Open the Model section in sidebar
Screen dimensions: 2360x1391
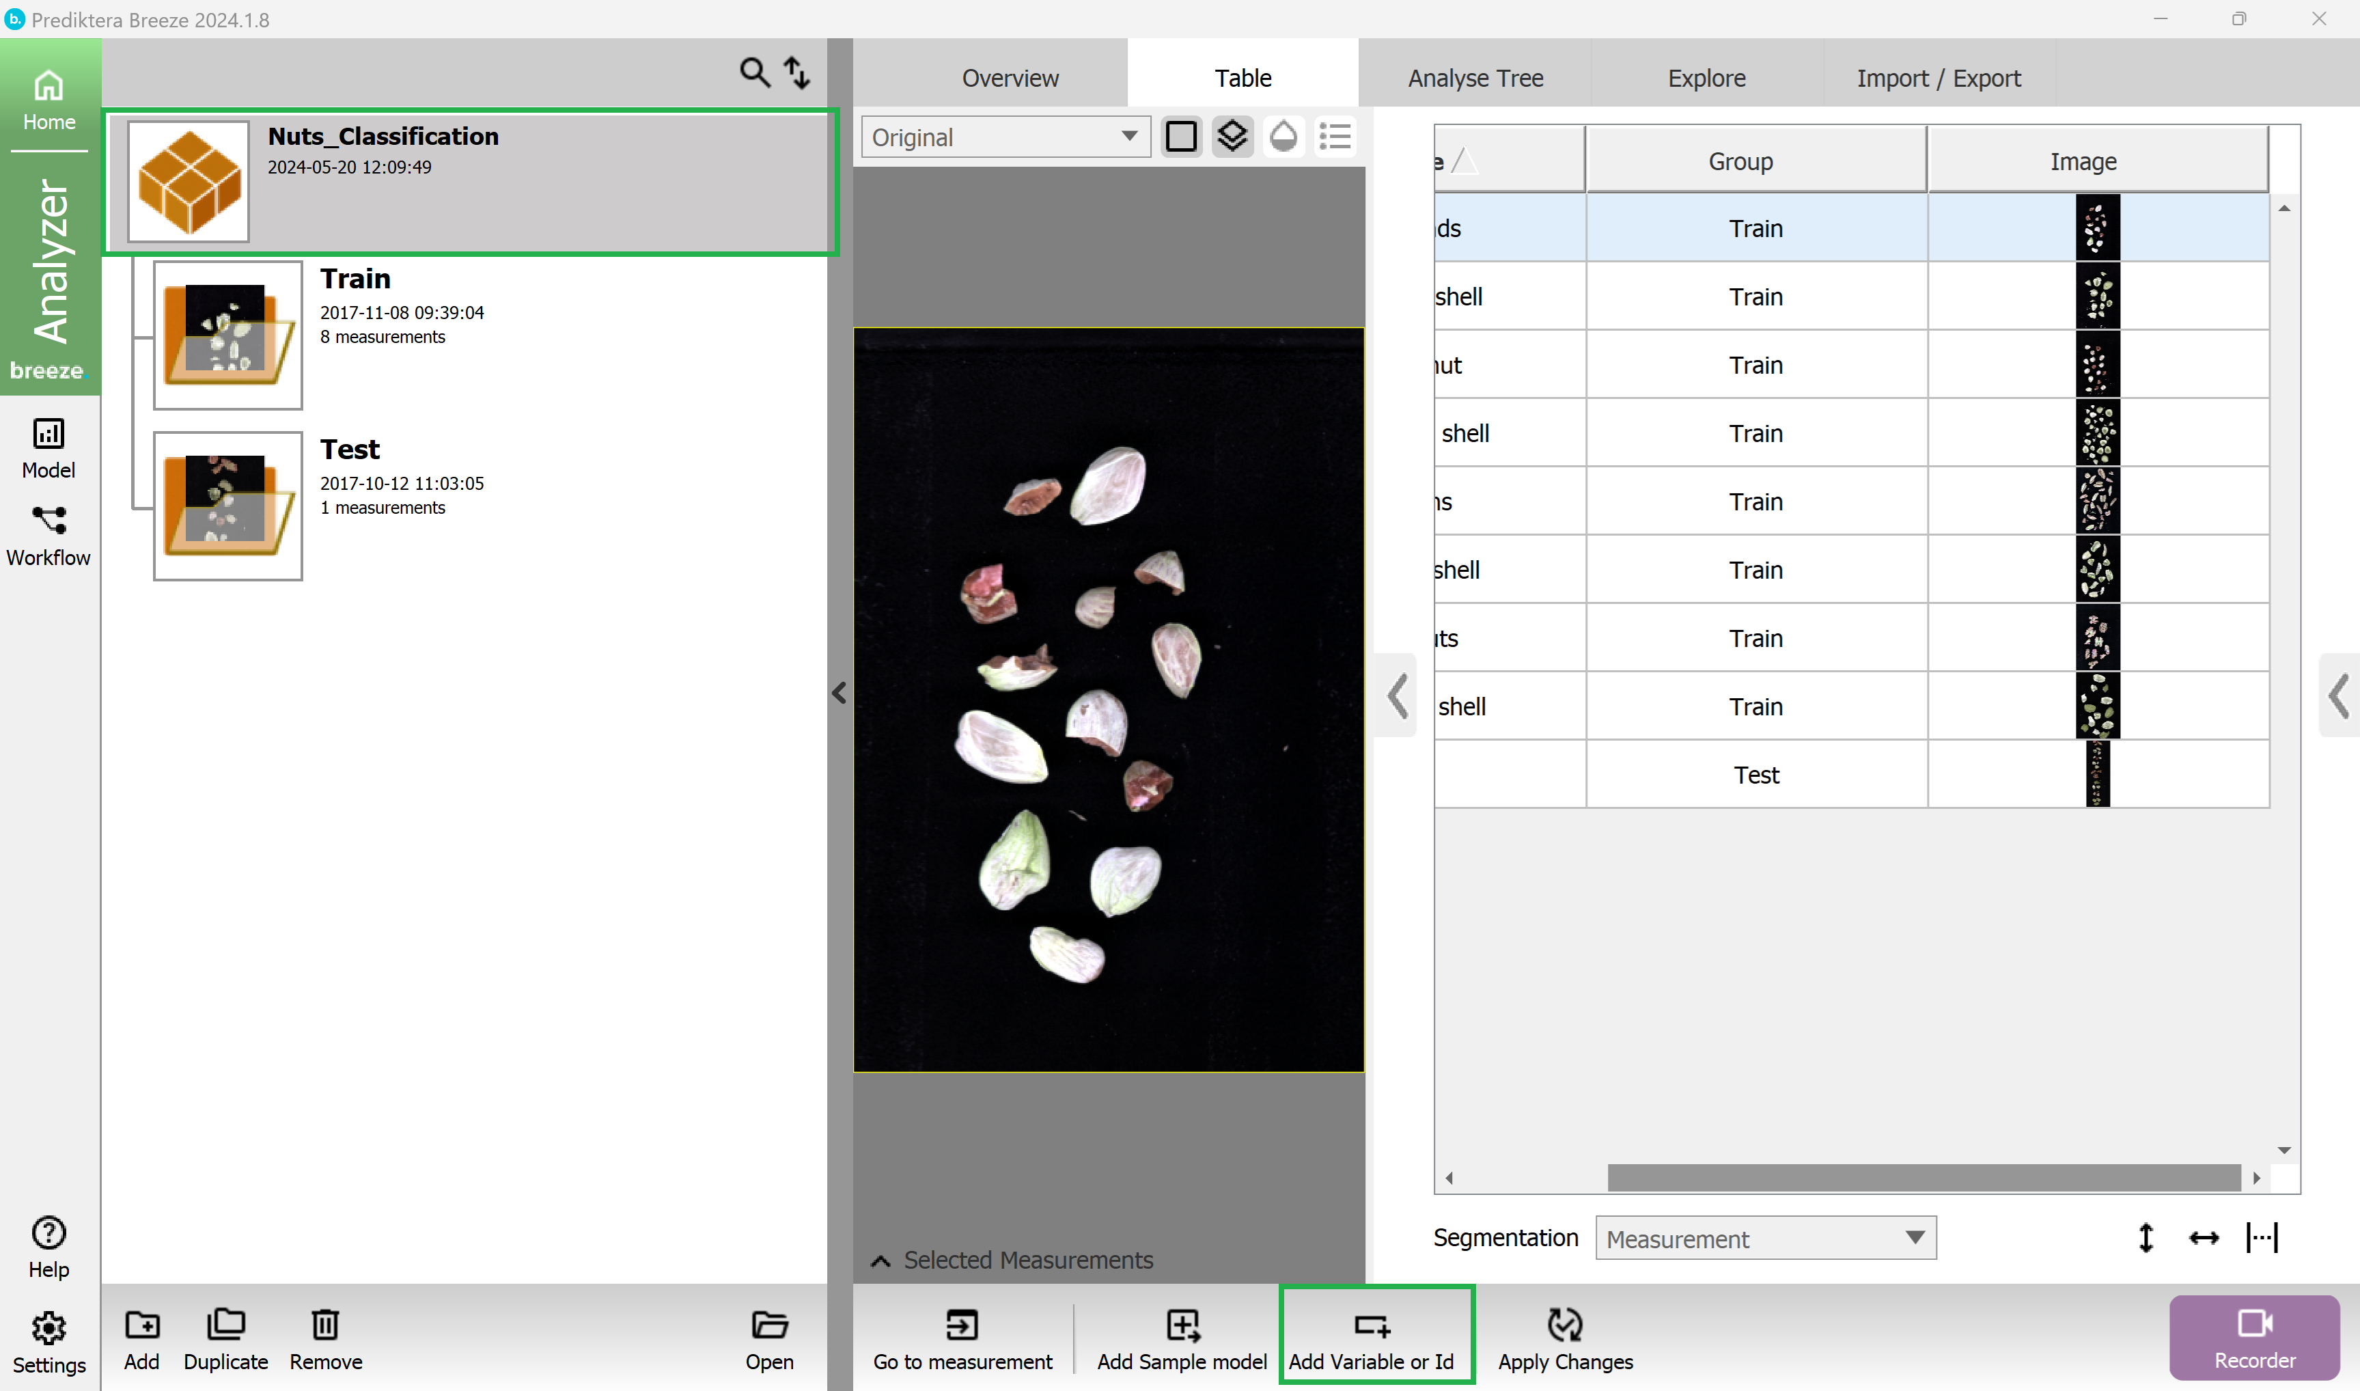pos(48,448)
